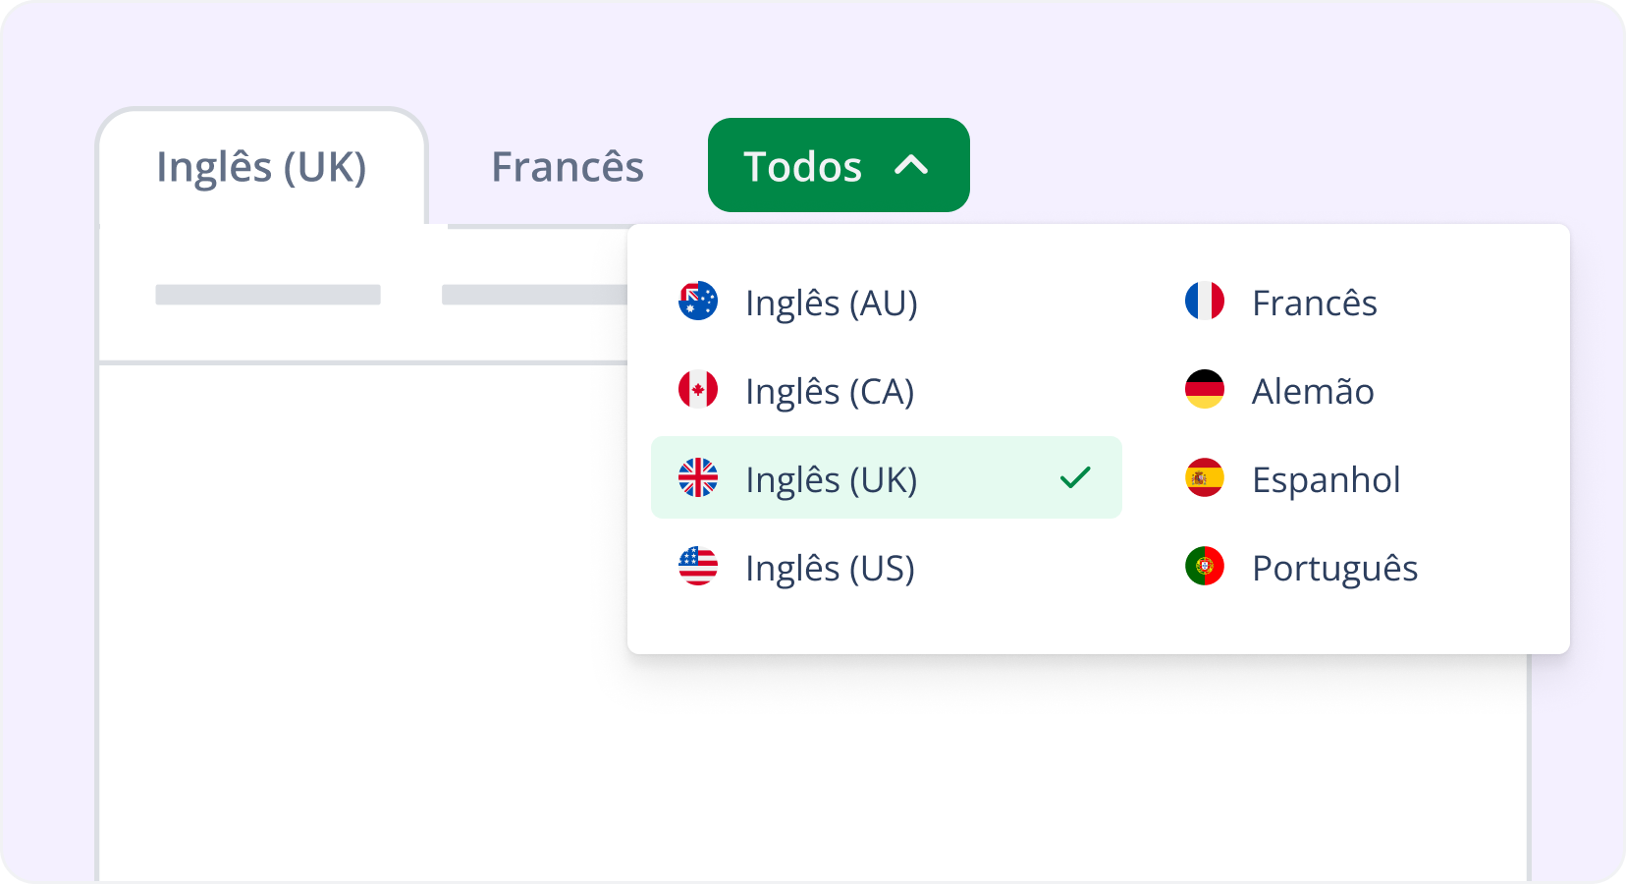Select Português from the dropdown
This screenshot has height=884, width=1626.
tap(1334, 568)
